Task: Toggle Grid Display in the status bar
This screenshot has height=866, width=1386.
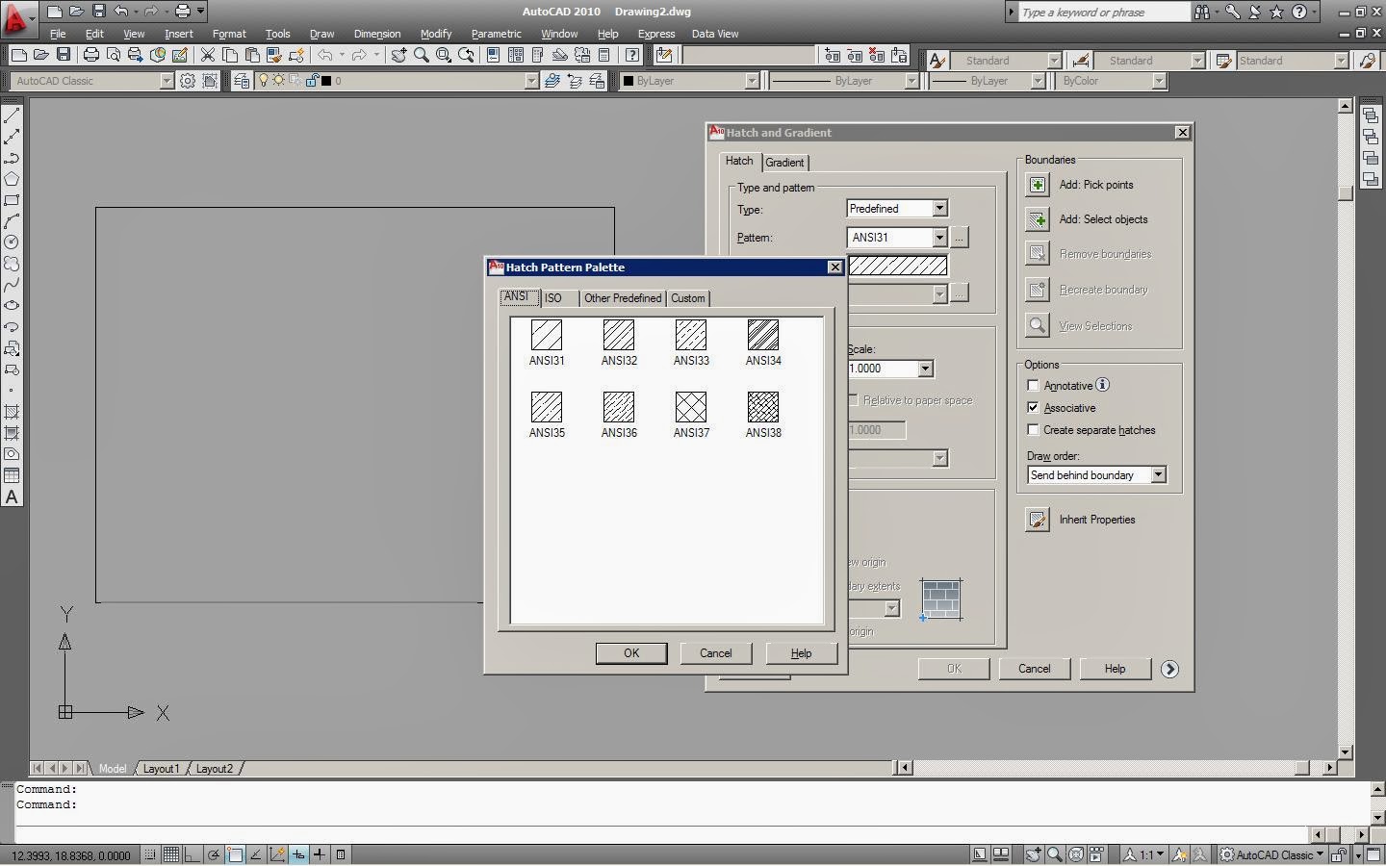Action: click(x=171, y=854)
